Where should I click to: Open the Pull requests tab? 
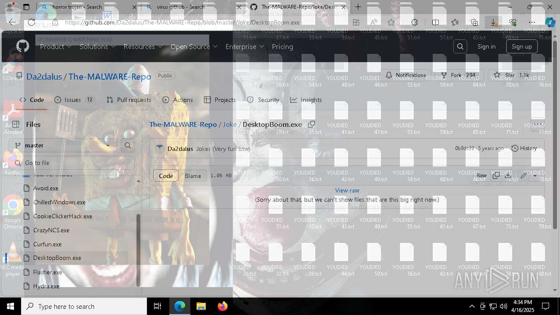(x=129, y=100)
